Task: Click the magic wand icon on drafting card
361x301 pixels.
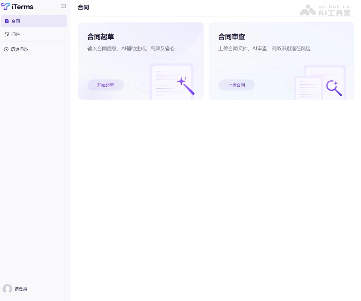Action: [185, 85]
